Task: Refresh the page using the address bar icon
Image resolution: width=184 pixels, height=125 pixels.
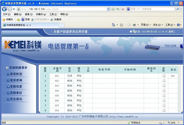Action: point(118,9)
